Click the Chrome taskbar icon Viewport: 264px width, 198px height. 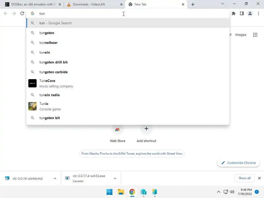(132, 192)
